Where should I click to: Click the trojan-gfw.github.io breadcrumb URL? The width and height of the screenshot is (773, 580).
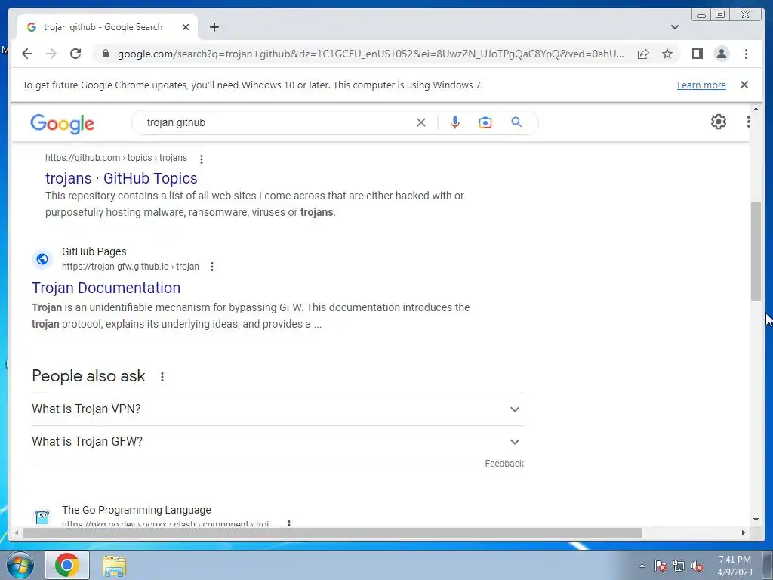coord(131,267)
